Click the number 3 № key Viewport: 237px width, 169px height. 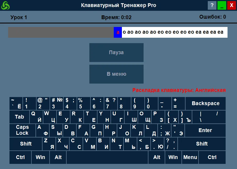(x=57, y=103)
